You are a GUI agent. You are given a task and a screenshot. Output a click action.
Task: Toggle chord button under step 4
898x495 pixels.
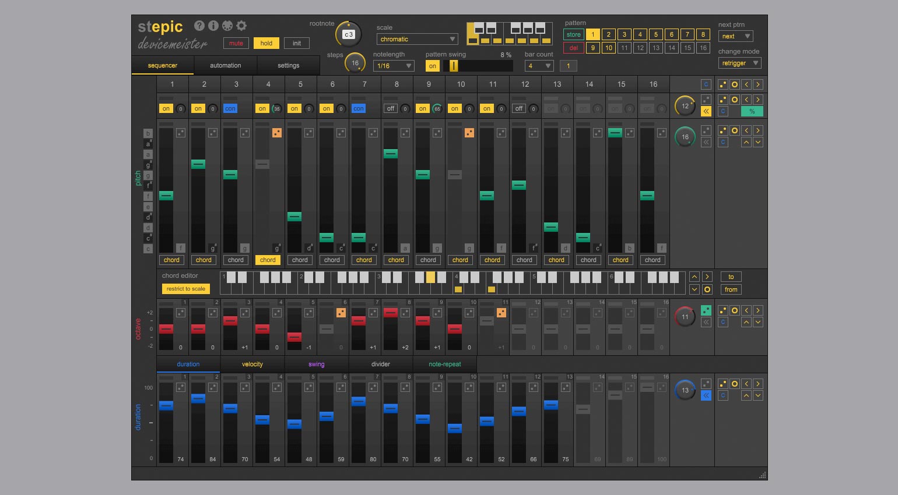coord(268,260)
